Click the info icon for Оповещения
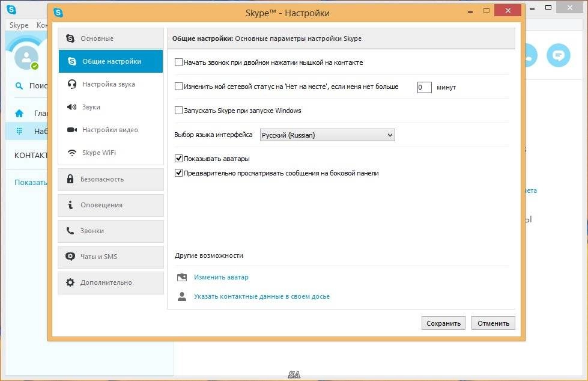The image size is (588, 381). coord(70,205)
